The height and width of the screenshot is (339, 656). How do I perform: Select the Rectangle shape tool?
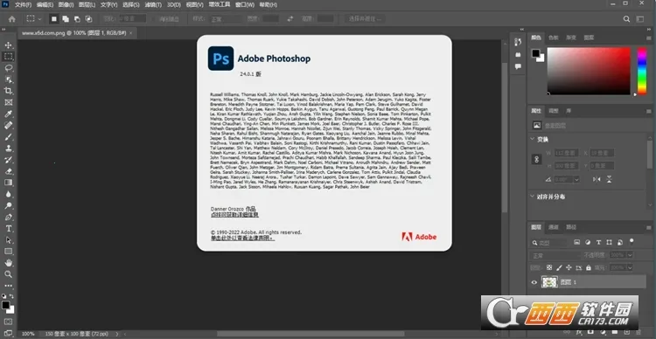point(9,252)
